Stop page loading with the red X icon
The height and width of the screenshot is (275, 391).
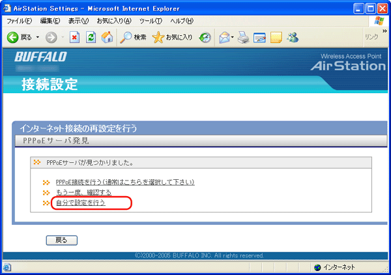74,37
